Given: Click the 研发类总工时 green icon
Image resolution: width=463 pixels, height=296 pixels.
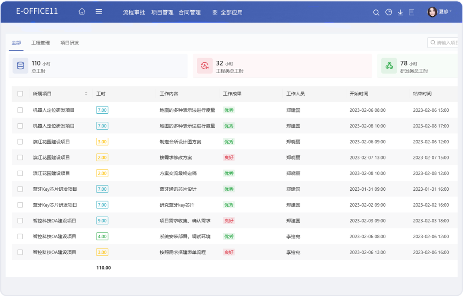Looking at the screenshot, I should point(389,66).
